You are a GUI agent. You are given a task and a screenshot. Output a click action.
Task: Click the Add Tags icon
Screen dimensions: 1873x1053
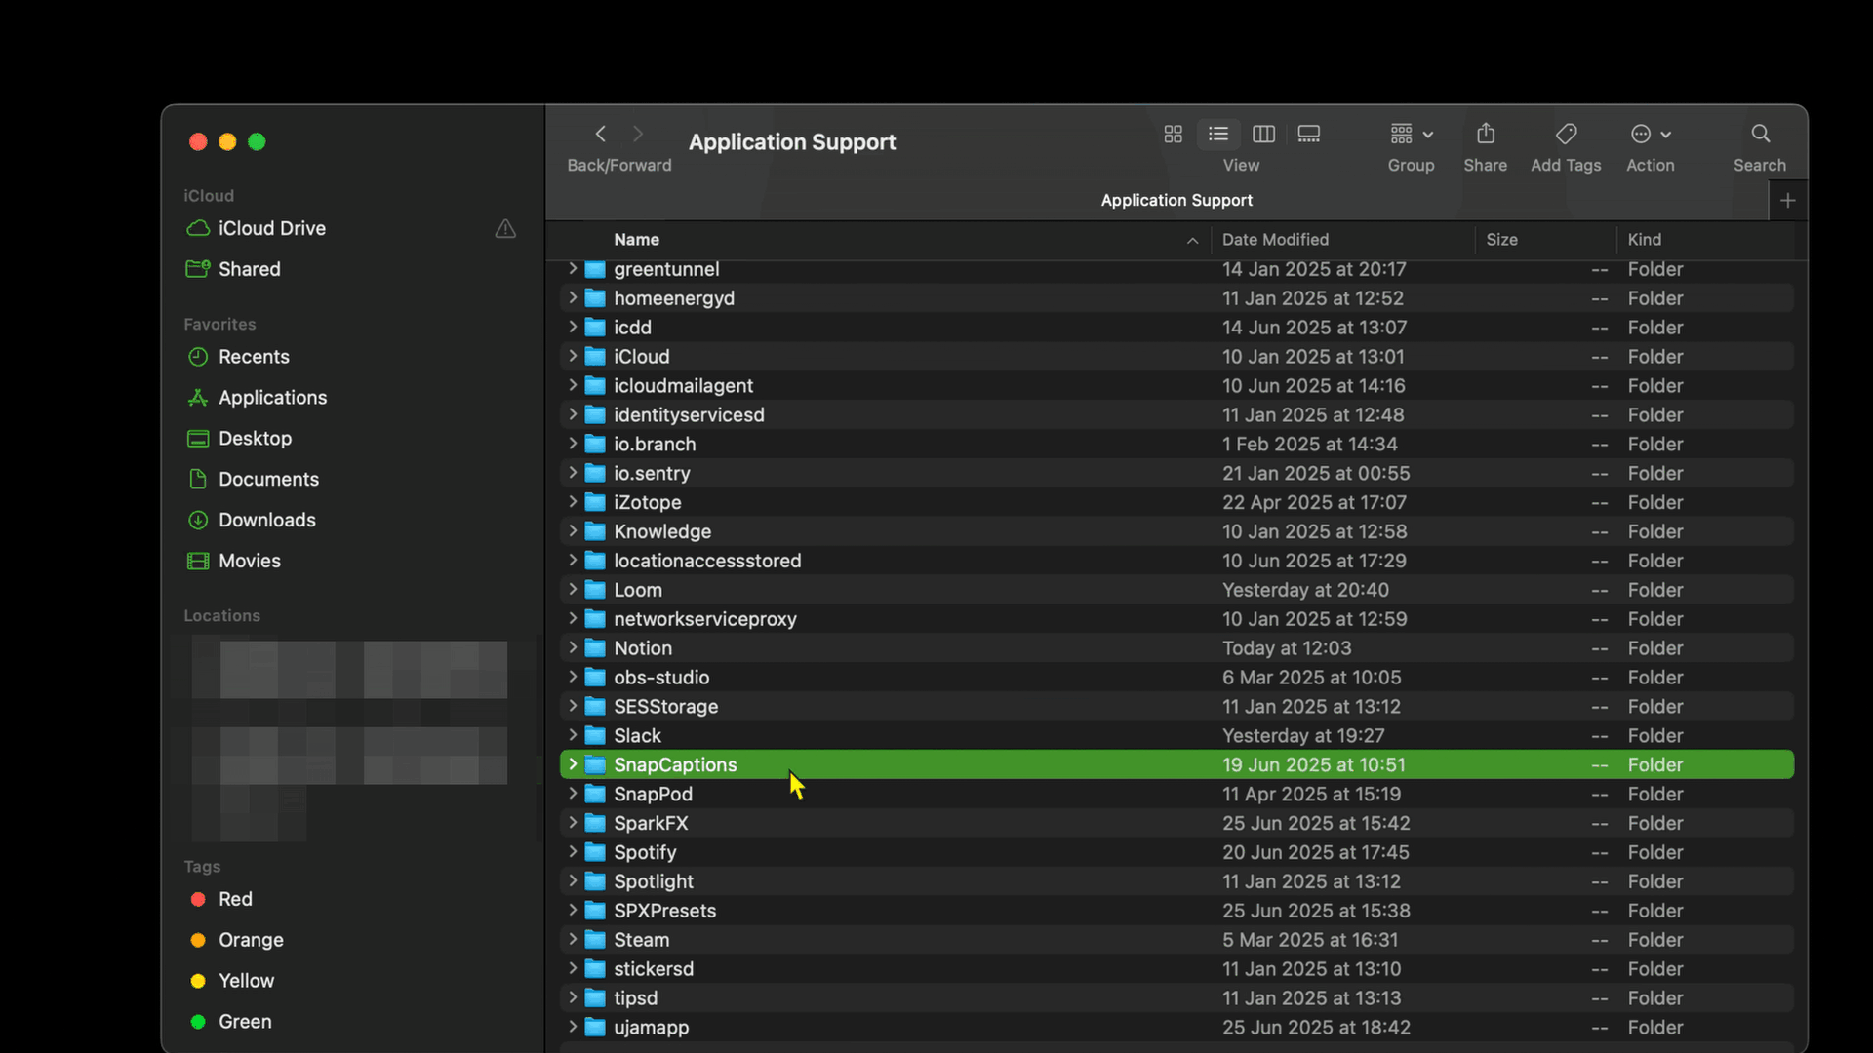1566,134
